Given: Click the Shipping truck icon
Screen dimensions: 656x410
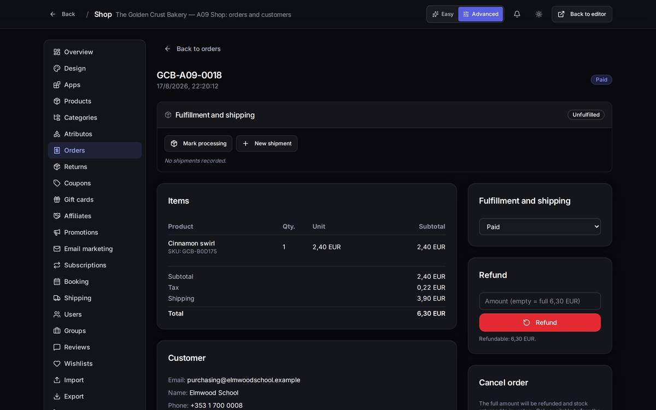Looking at the screenshot, I should [x=57, y=298].
